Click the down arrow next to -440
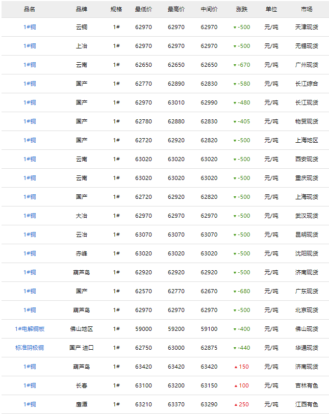The image size is (329, 414). (235, 348)
